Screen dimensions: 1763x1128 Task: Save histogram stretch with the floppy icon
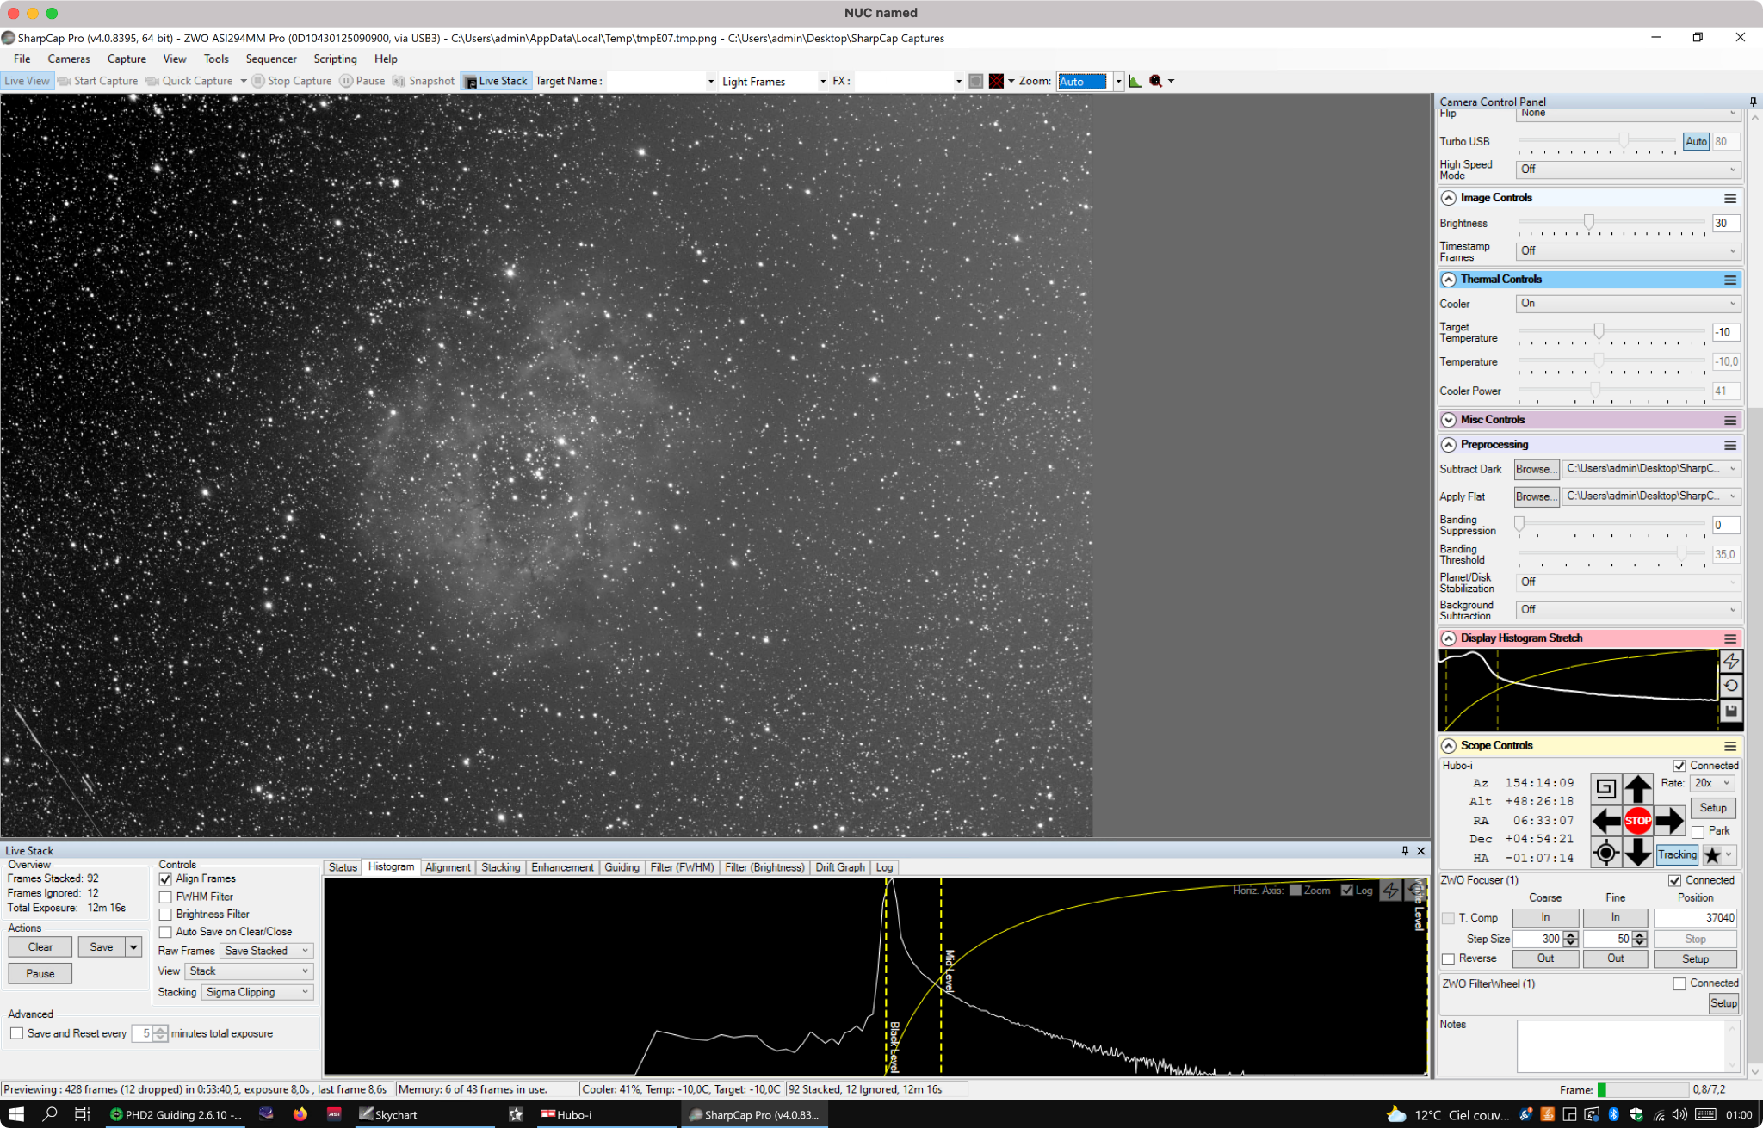pyautogui.click(x=1731, y=711)
